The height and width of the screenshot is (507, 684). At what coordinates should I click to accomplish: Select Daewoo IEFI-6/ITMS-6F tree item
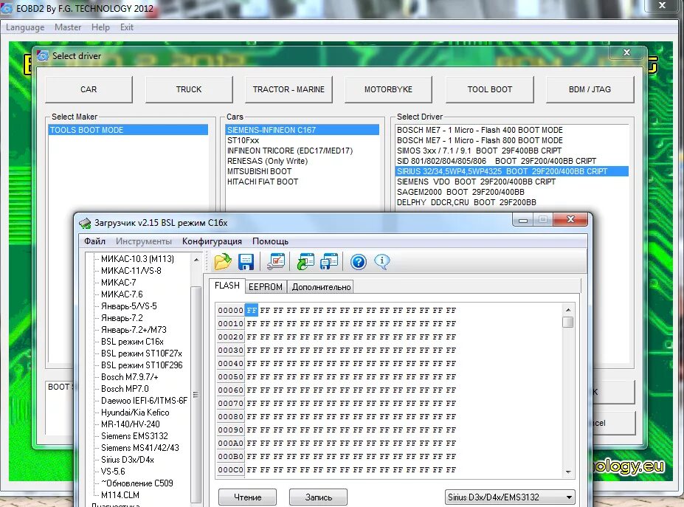point(144,400)
